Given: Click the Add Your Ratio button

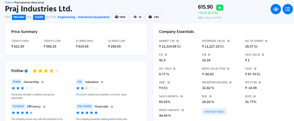Looking at the screenshot, I should tap(214, 112).
